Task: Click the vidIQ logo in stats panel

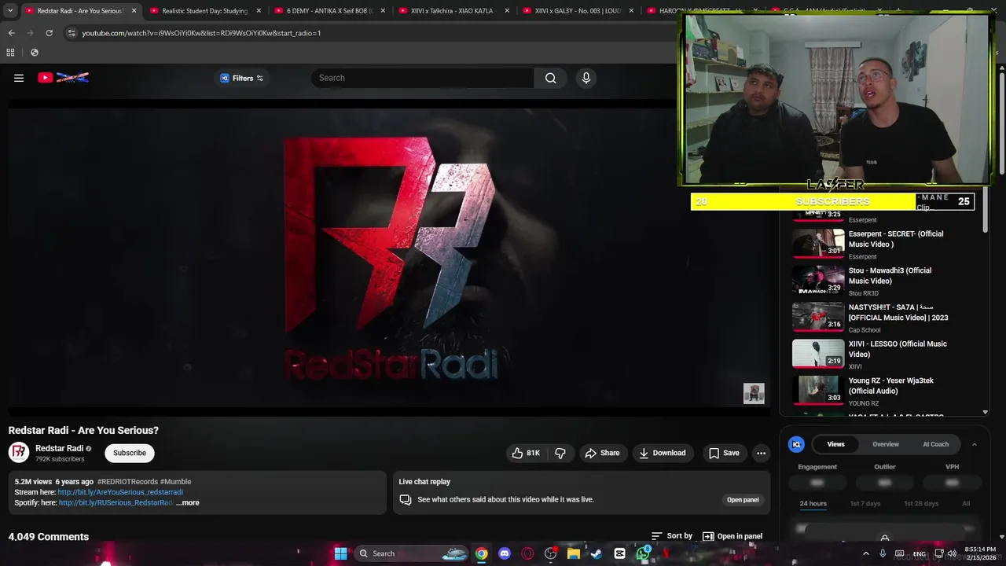Action: pos(796,444)
